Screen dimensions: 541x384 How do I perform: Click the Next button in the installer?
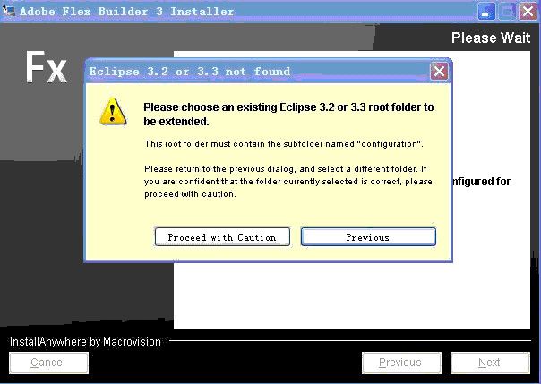coord(490,363)
